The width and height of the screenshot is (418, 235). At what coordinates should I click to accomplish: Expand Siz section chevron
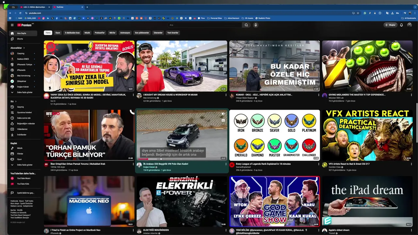(16, 102)
